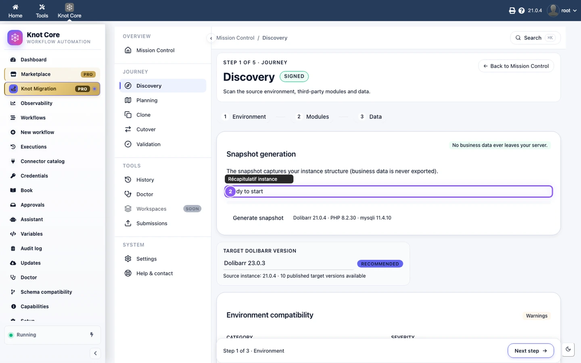Open the Dolibarr 23.0.3 version dropdown
This screenshot has height=363, width=581.
tap(288, 263)
